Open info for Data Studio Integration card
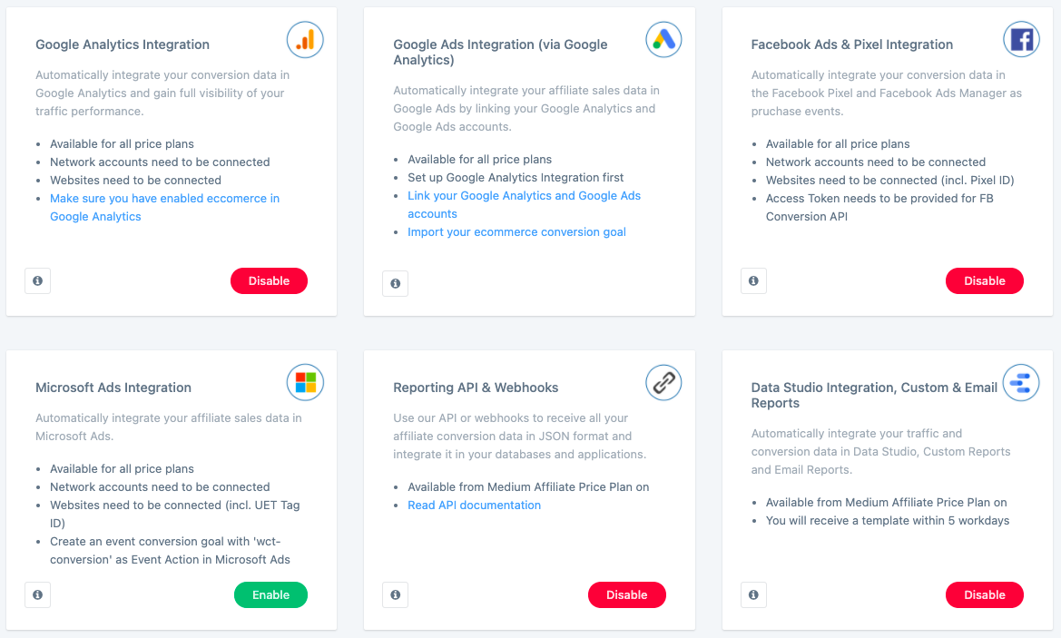This screenshot has height=638, width=1061. pos(753,595)
